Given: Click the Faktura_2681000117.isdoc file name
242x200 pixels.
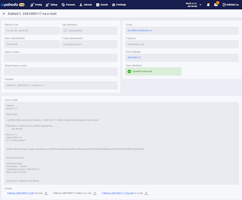Looking at the screenshot, I should click(68, 193).
